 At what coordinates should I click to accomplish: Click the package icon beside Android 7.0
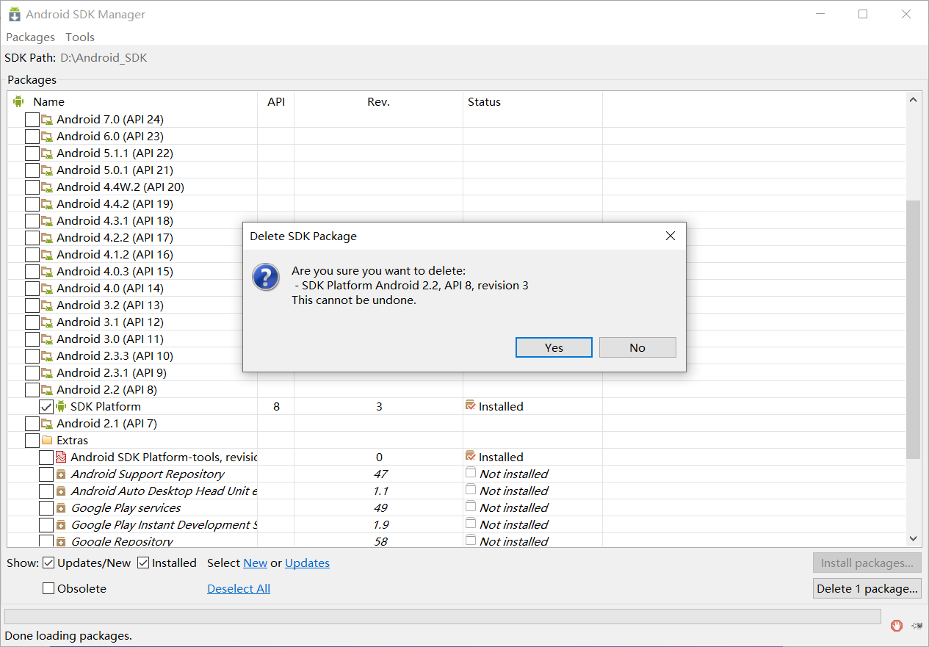[x=48, y=119]
